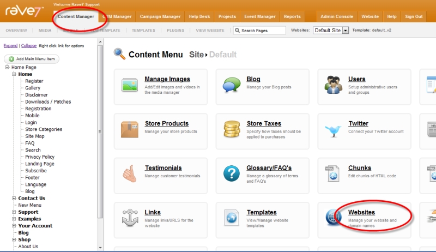Screen dimensions: 436x252
Task: Open the Blog speech bubble icon
Action: pyautogui.click(x=232, y=85)
